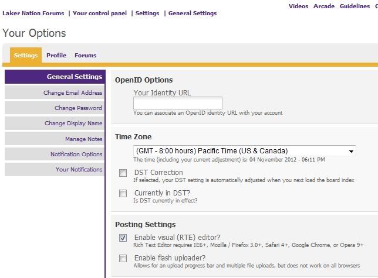The height and width of the screenshot is (278, 378).
Task: Open Change Email Address
Action: point(55,92)
